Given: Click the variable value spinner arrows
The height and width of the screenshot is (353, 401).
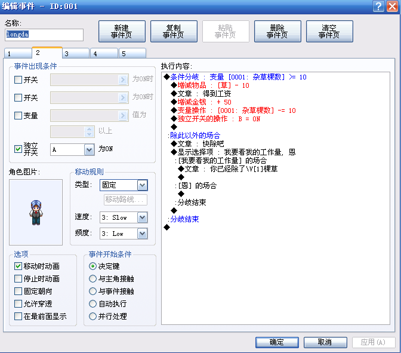Looking at the screenshot, I should (89, 131).
